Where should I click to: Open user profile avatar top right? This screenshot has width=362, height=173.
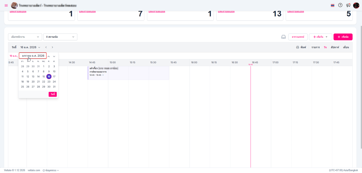coord(356,5)
